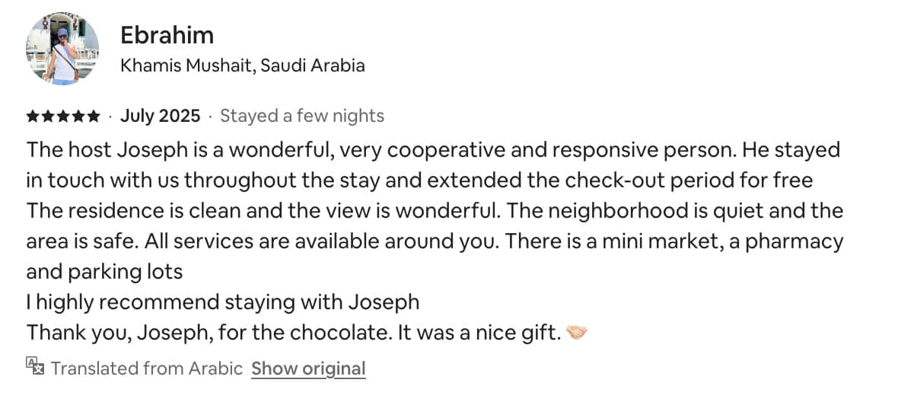Click the handshake emoji ending the review
Viewport: 898px width, 399px height.
pos(578,333)
